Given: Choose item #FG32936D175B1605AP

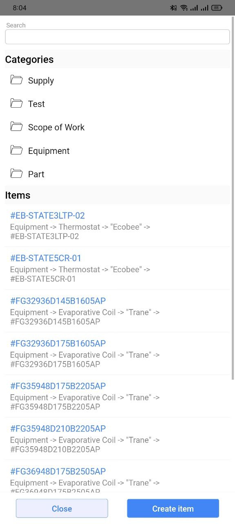Looking at the screenshot, I should click(x=117, y=353).
